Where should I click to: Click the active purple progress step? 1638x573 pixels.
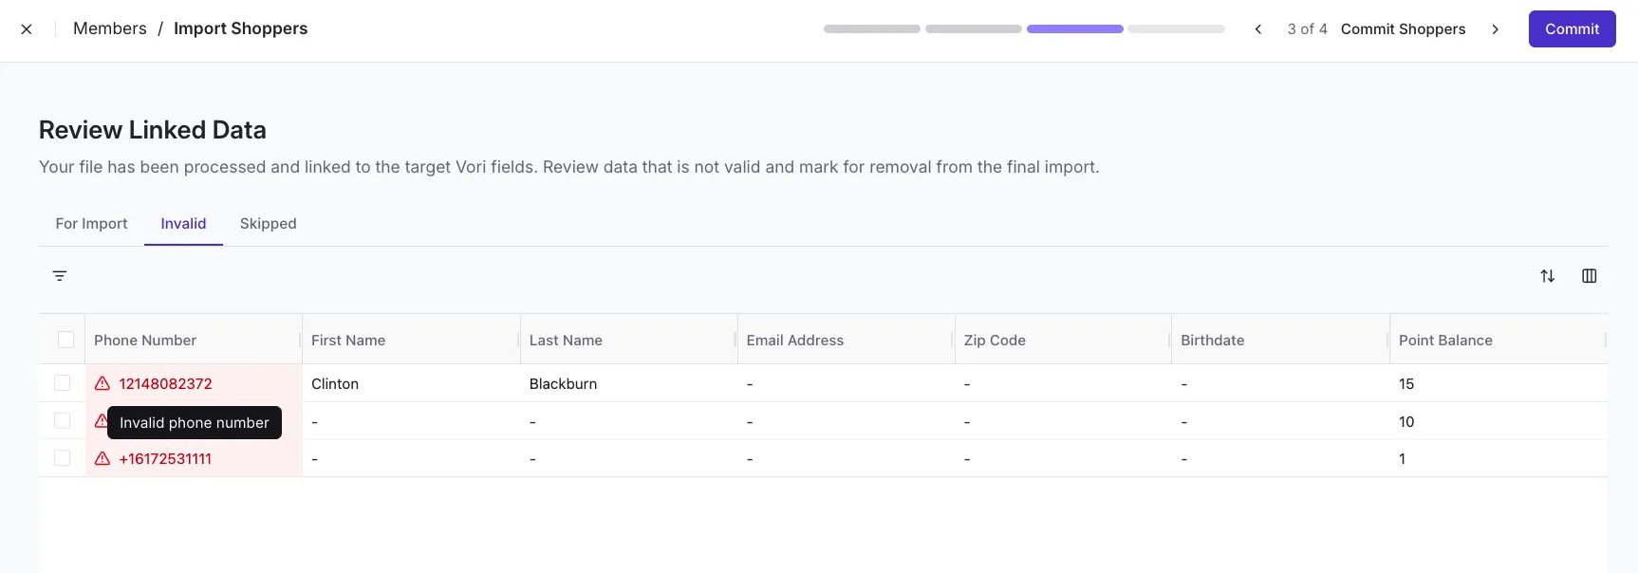coord(1075,29)
